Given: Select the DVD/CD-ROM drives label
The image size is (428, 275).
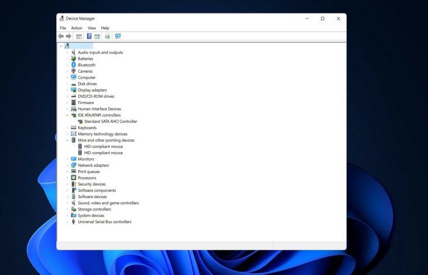Looking at the screenshot, I should [x=96, y=97].
